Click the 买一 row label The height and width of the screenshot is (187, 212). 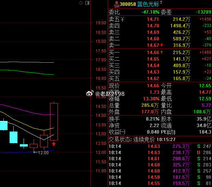pos(114,52)
